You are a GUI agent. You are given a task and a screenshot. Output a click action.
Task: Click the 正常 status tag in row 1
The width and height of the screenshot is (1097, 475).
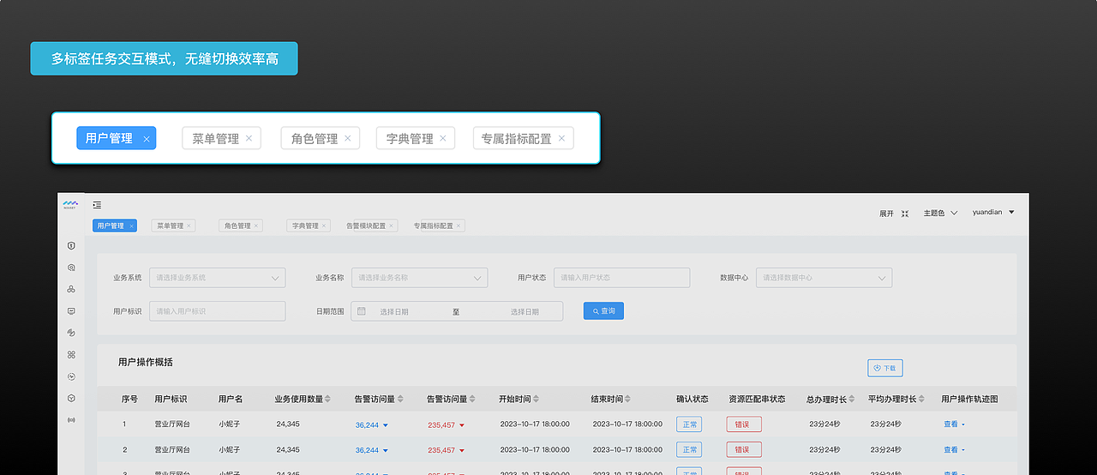coord(689,424)
